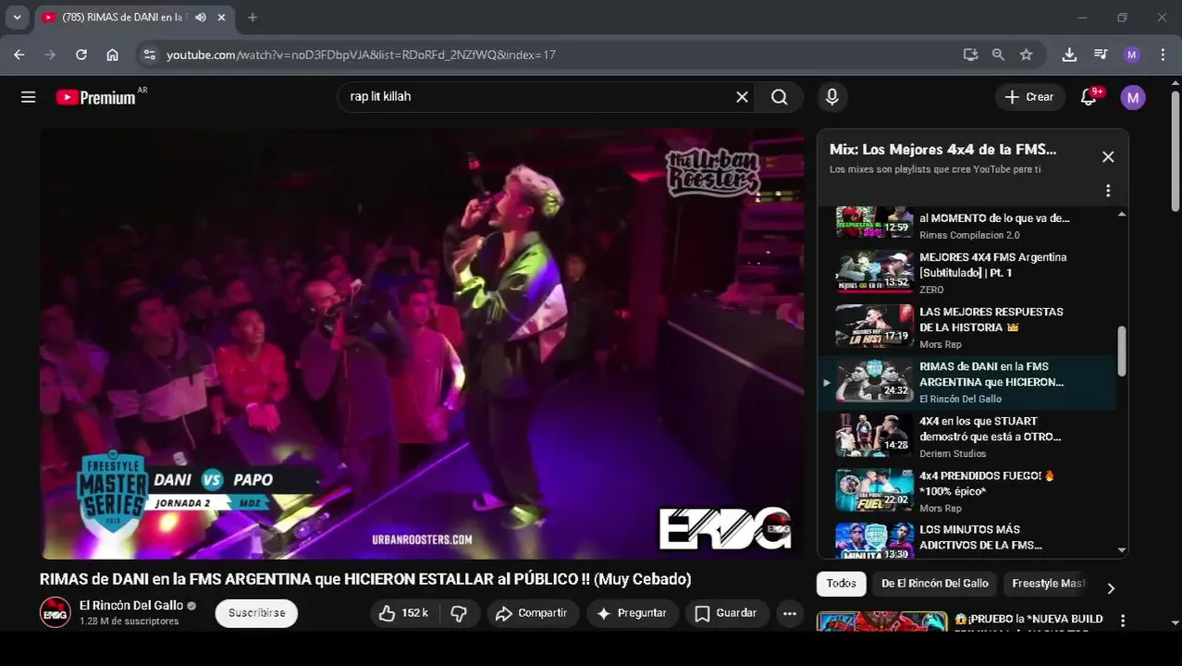The height and width of the screenshot is (666, 1182).
Task: Open Chrome three-dot menu
Action: coord(1162,55)
